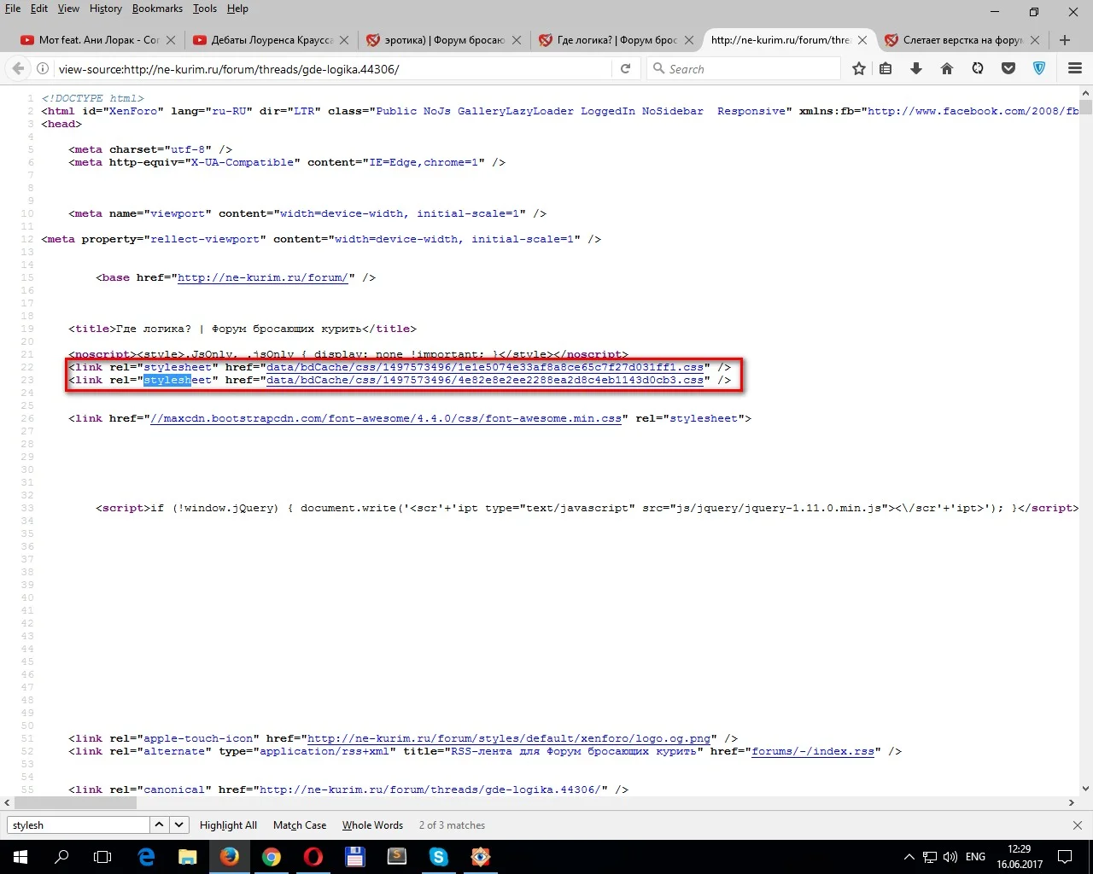Open the Bookmarks menu
The height and width of the screenshot is (874, 1093).
tap(157, 9)
